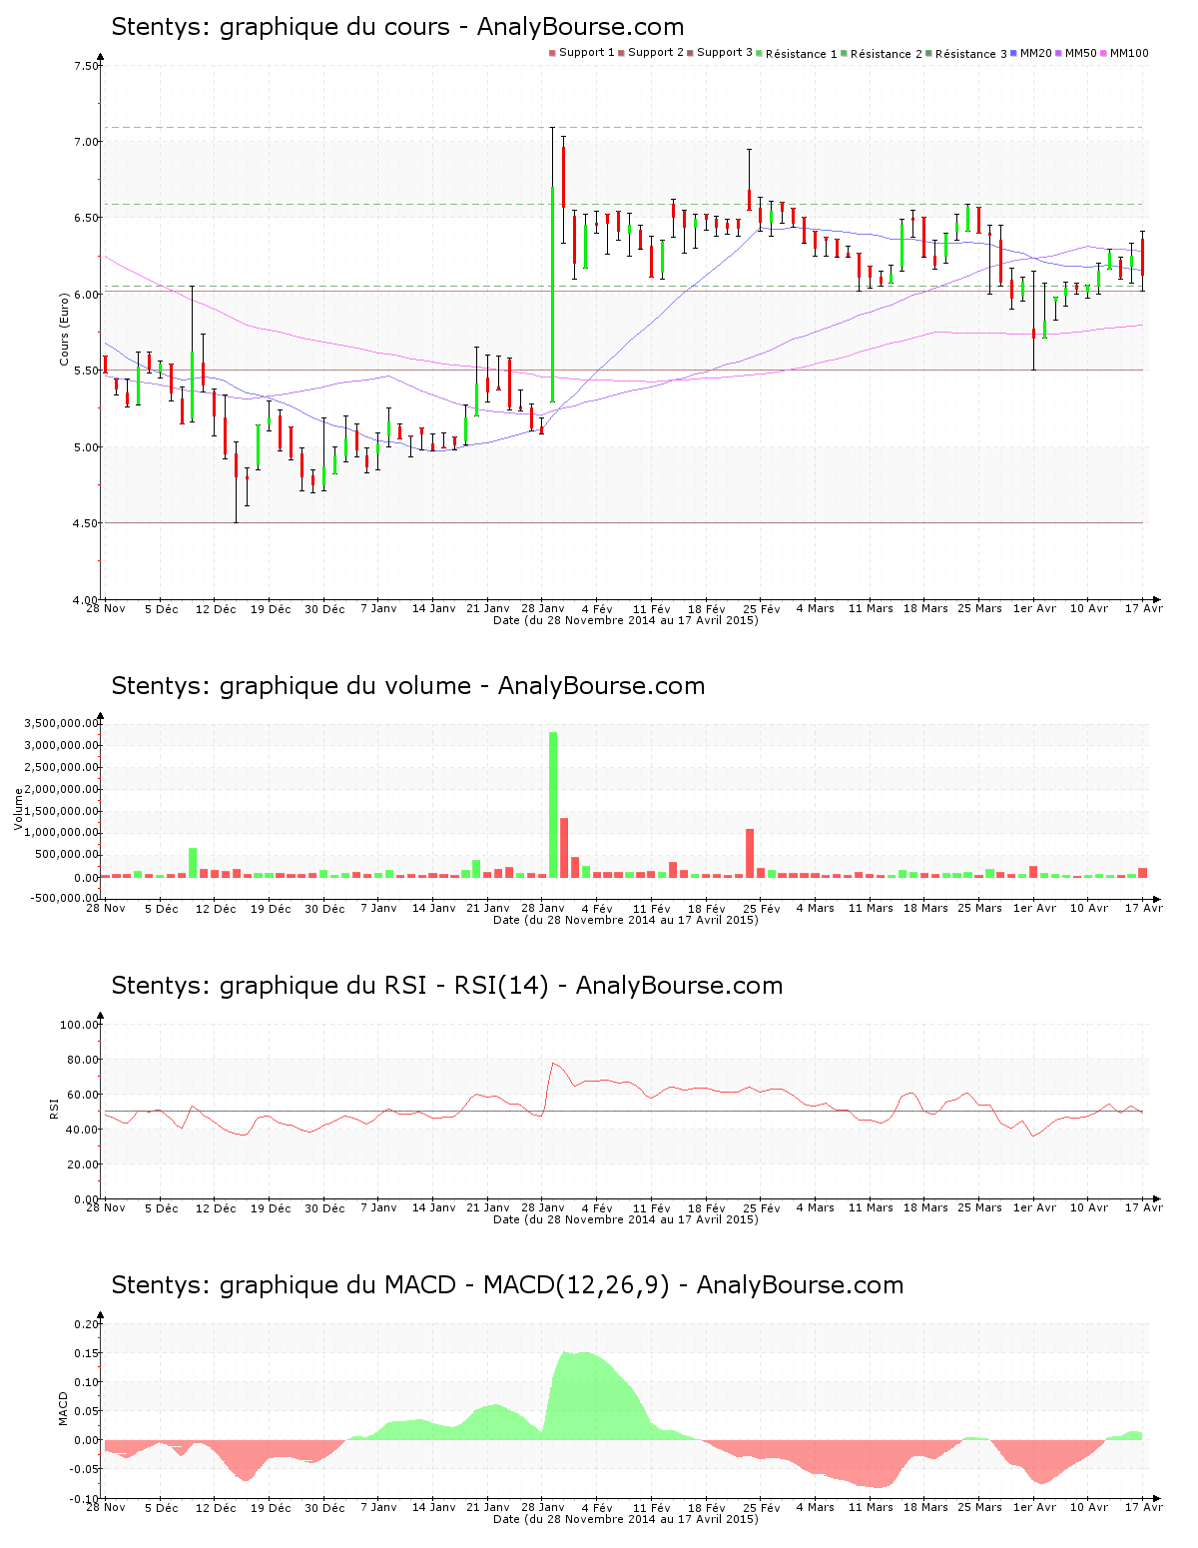Click the date range caption under volume chart

pos(626,920)
